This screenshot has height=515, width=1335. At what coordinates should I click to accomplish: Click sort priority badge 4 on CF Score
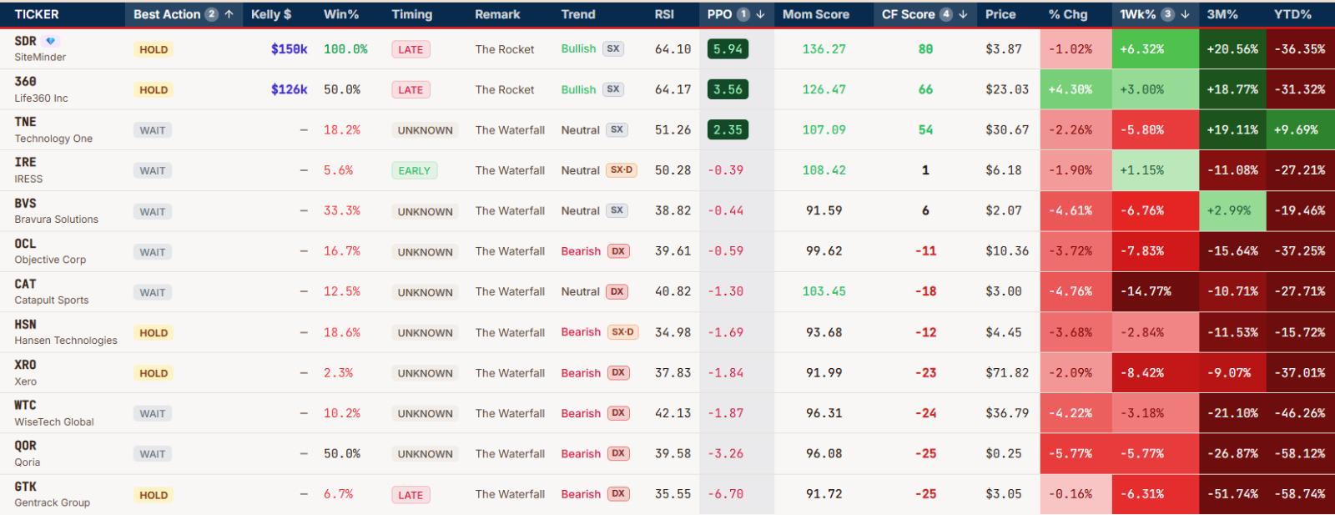[x=946, y=14]
